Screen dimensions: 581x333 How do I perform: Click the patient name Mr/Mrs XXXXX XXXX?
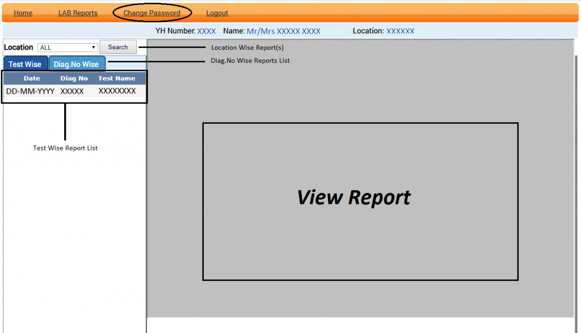point(283,31)
